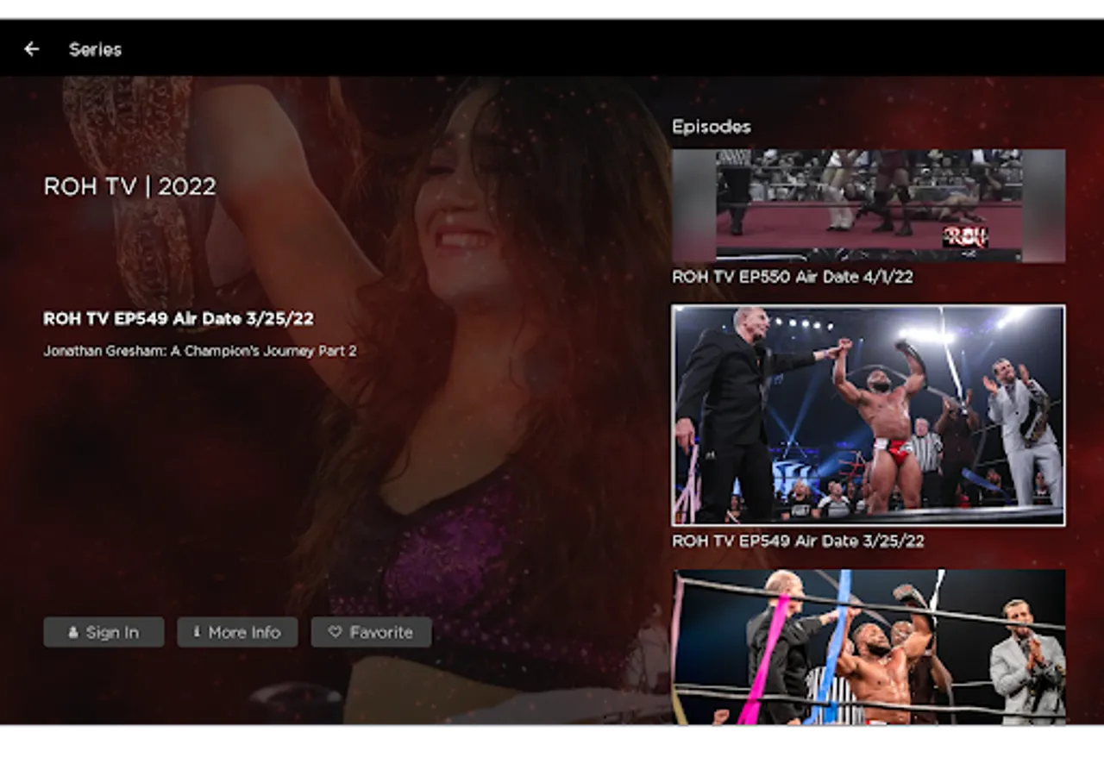Click the 'Episodes' heading

[x=711, y=127]
